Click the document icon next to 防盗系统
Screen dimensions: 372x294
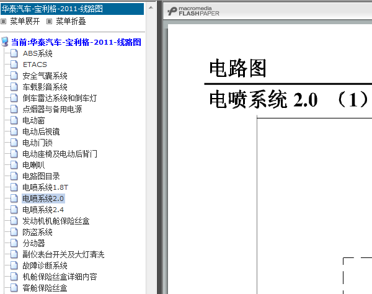14,232
